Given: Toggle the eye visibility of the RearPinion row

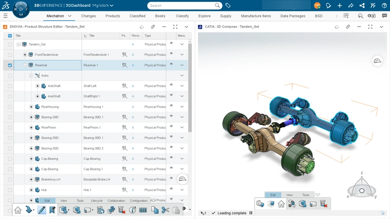Looking at the screenshot, I should 171,127.
